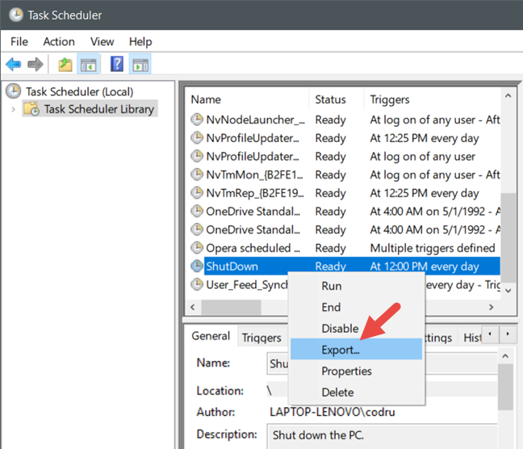Click the Back arrow toolbar icon
Viewport: 523px width, 449px height.
(14, 64)
